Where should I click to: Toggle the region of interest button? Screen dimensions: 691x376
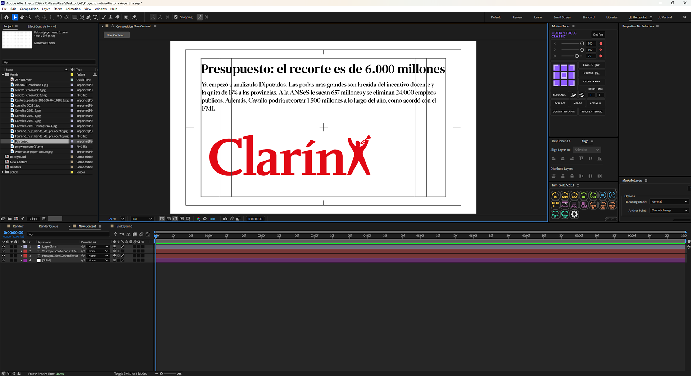182,219
